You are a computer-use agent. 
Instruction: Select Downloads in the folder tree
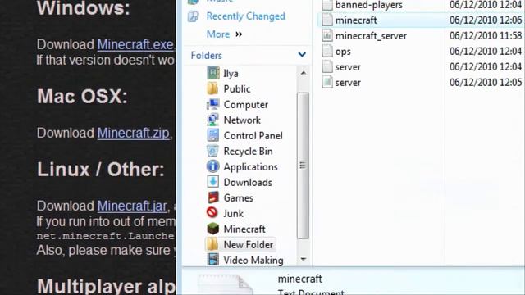tap(248, 182)
